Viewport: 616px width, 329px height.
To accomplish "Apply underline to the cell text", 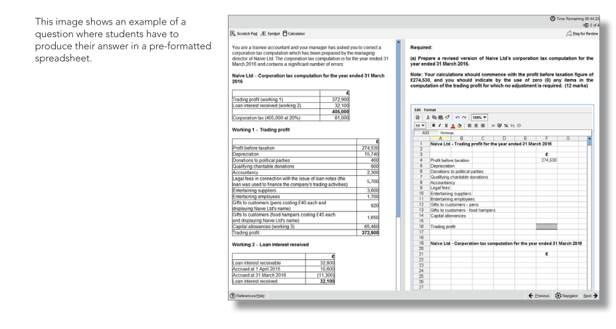I will [x=445, y=124].
